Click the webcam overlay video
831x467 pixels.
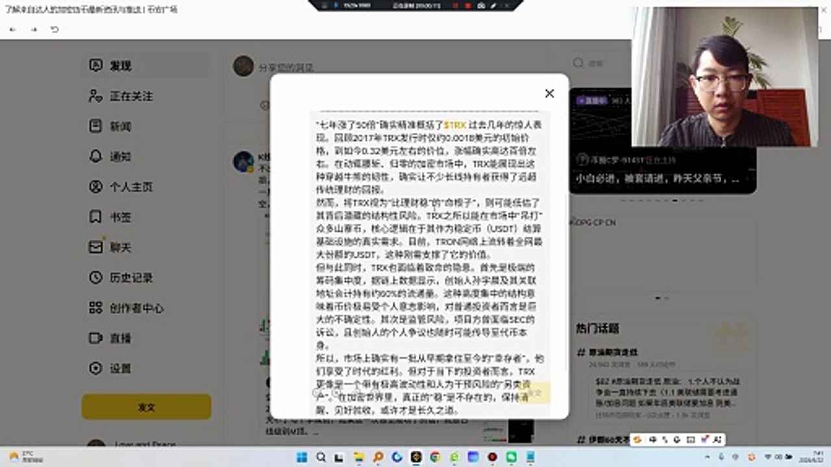(x=726, y=77)
